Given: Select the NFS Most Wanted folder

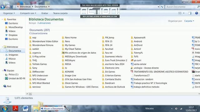Looking at the screenshot, I should click(40, 83).
